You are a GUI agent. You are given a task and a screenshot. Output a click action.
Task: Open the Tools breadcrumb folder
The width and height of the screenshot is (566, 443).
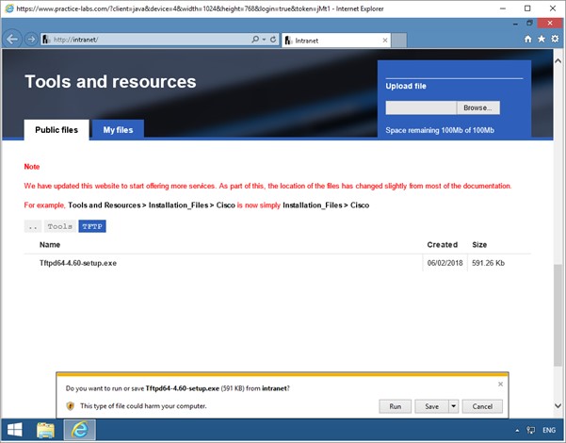click(60, 226)
